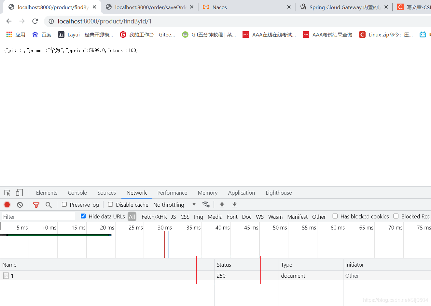Click the import HAR upload icon
The image size is (431, 306).
click(x=222, y=205)
